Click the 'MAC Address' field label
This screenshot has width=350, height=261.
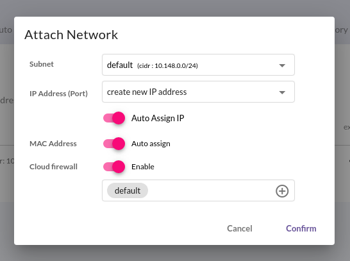(53, 144)
